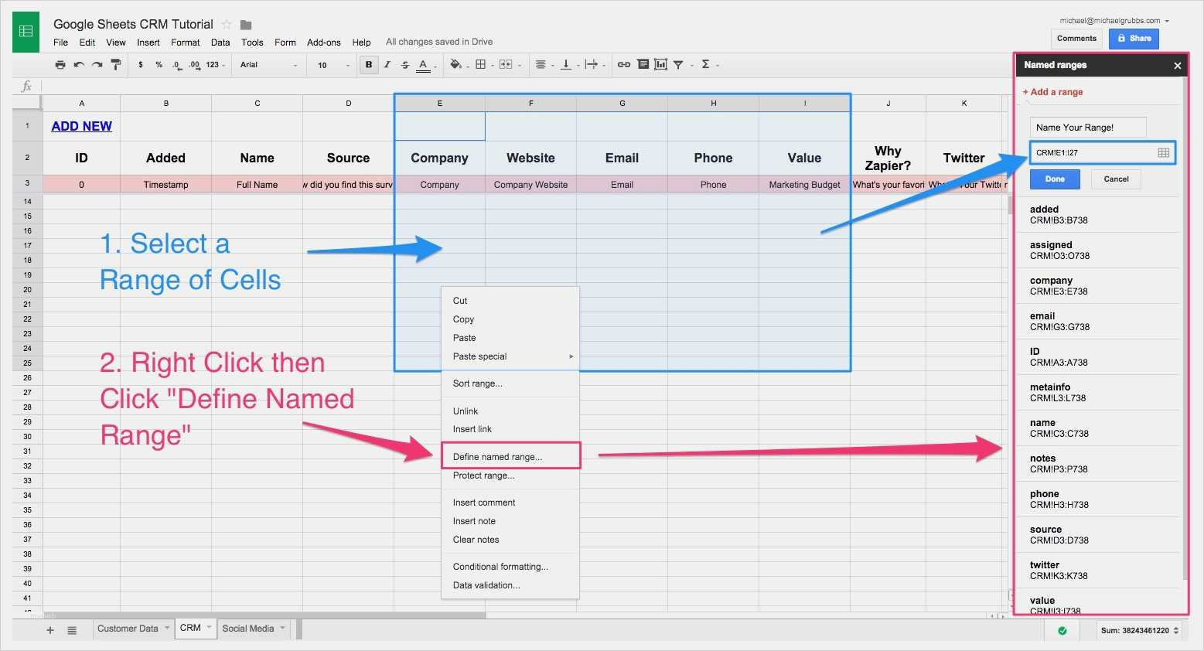
Task: Open vertical align options
Action: point(568,65)
